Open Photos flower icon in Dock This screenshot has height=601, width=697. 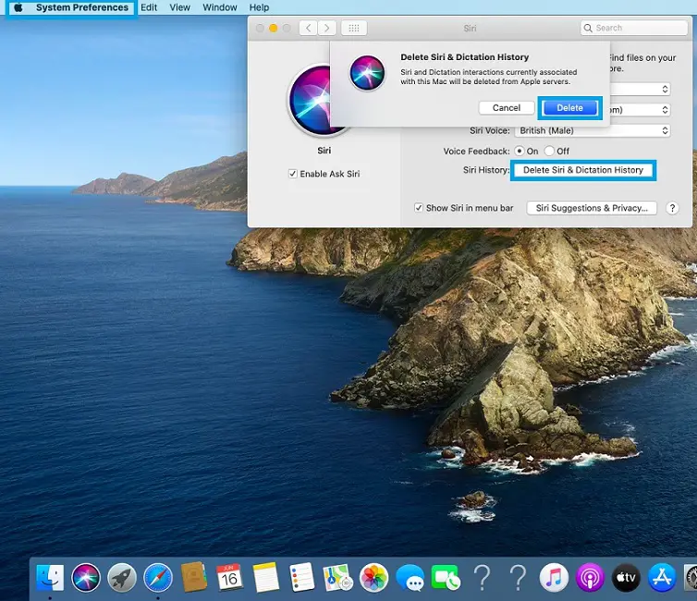click(373, 578)
